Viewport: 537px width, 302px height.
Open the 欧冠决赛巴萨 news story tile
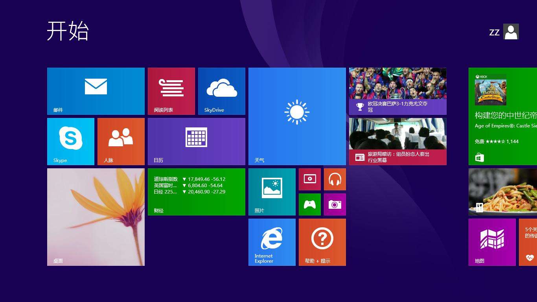coord(397,90)
